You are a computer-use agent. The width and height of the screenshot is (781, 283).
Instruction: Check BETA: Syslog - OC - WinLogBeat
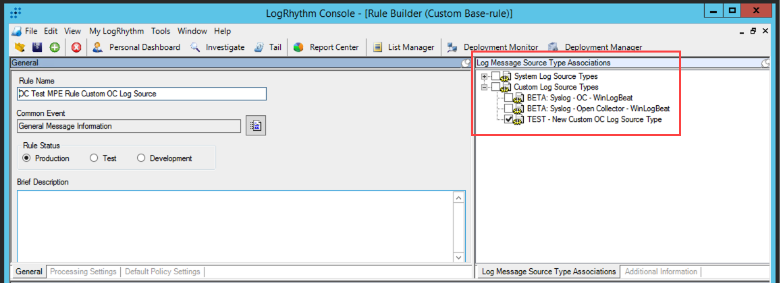point(510,98)
